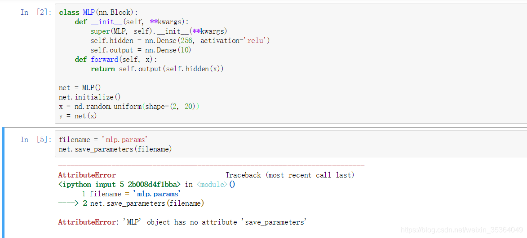The image size is (527, 238).
Task: Click 'net.save_parameters(filename)' in the input cell
Action: pos(115,149)
